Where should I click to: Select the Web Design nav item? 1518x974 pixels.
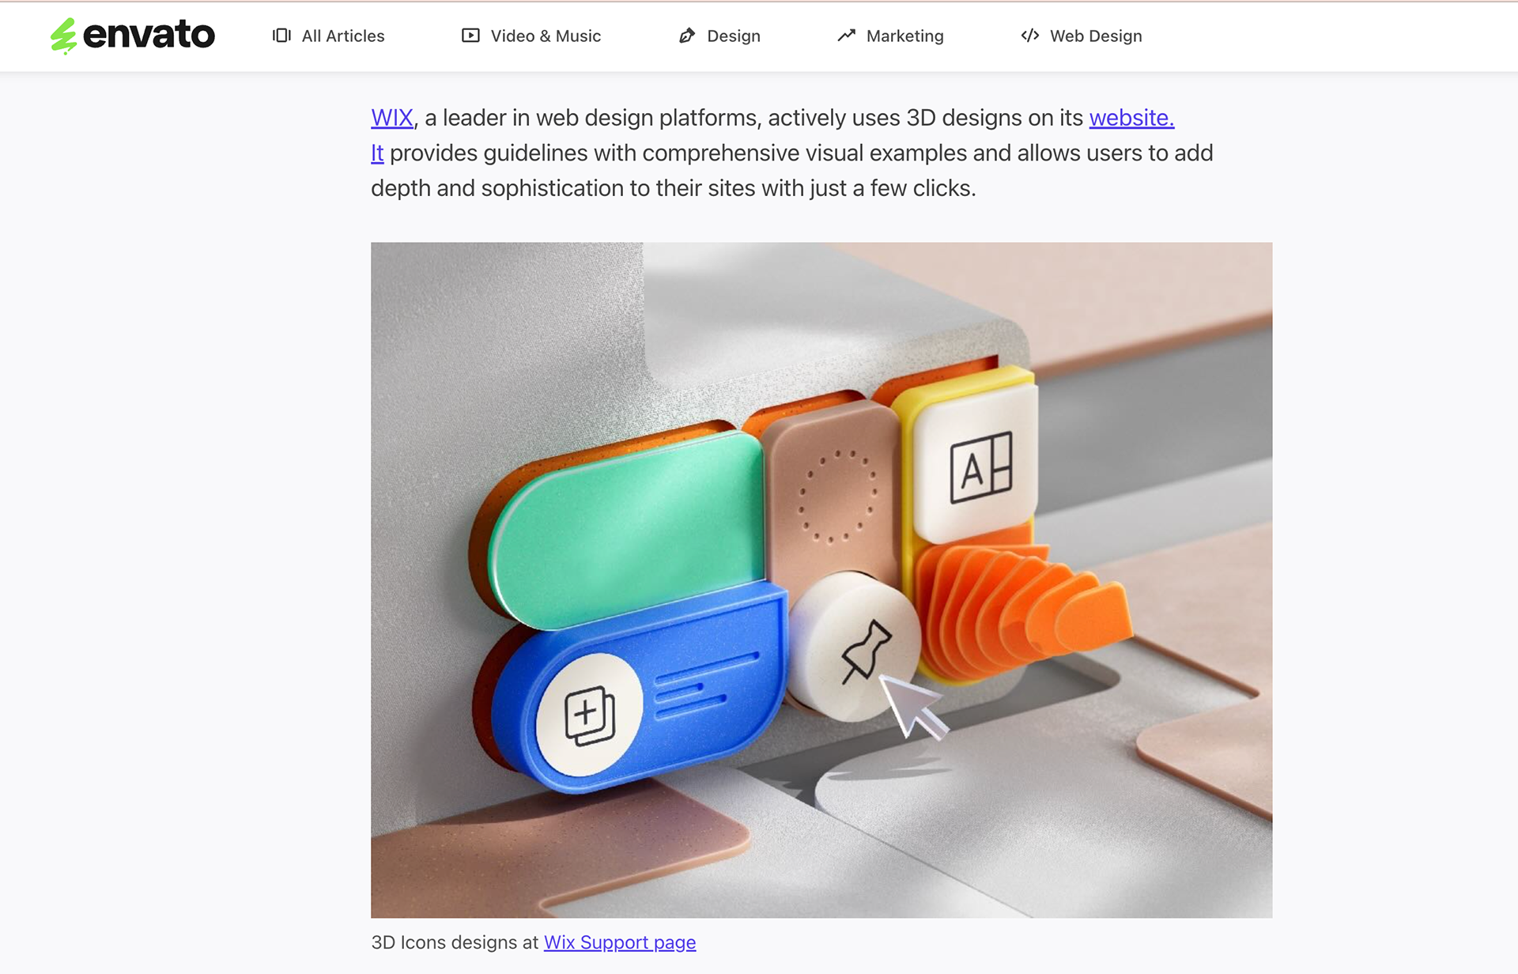1081,36
